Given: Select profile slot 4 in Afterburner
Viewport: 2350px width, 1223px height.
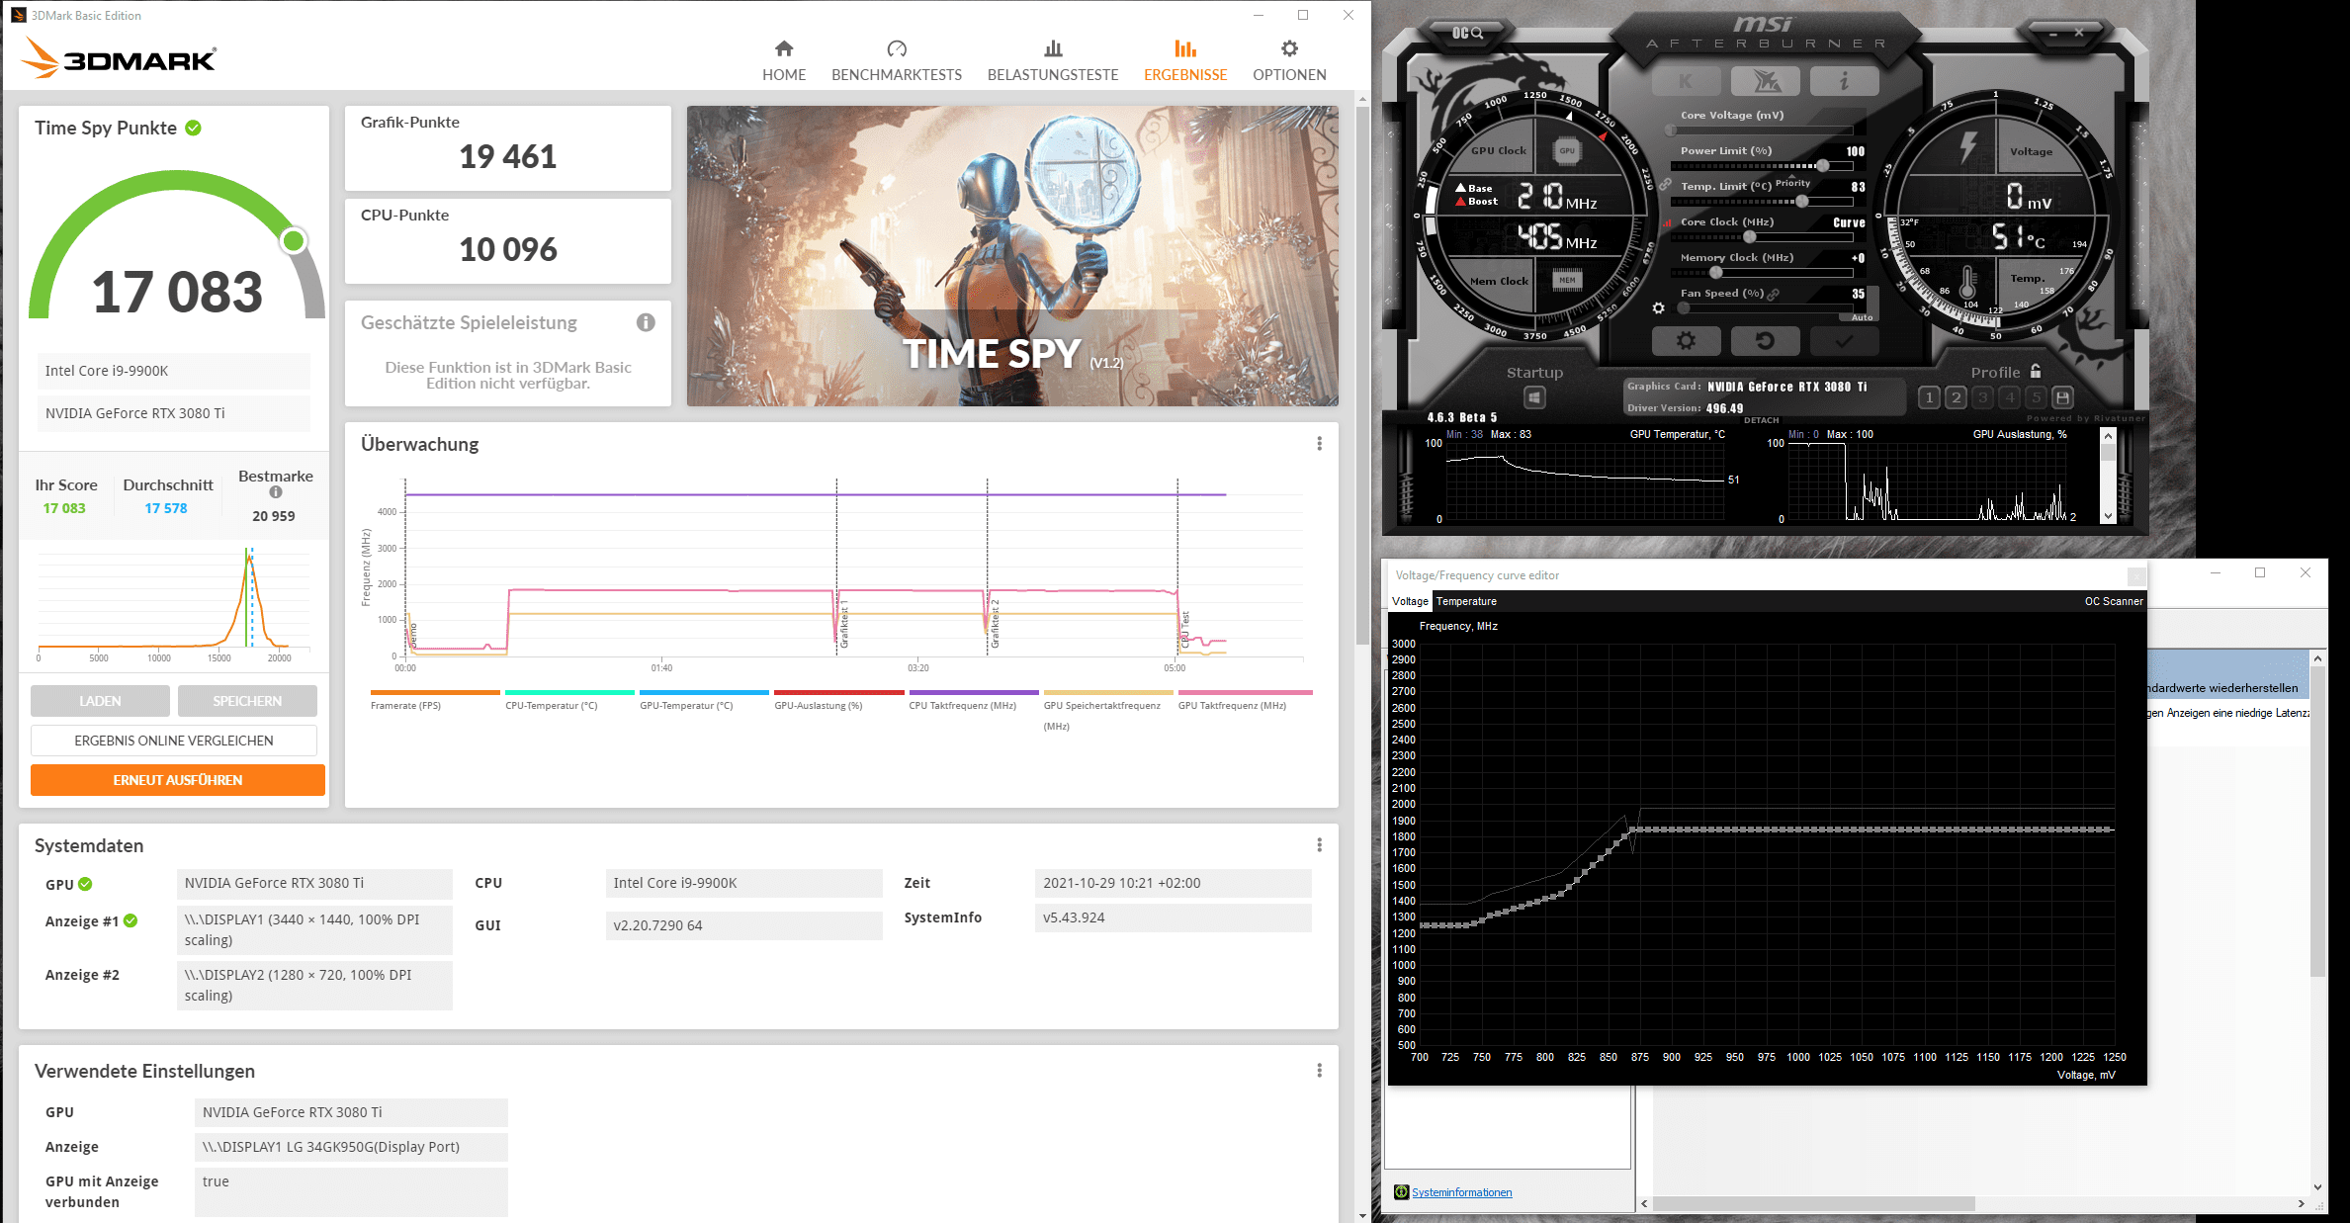Looking at the screenshot, I should click(2009, 397).
